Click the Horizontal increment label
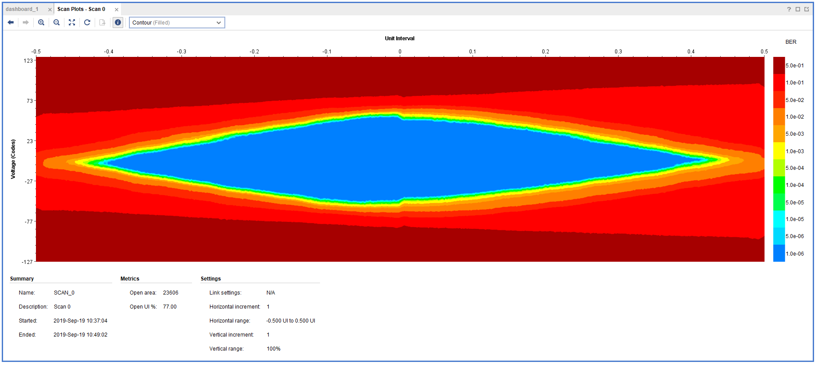This screenshot has width=818, height=365. pos(235,307)
